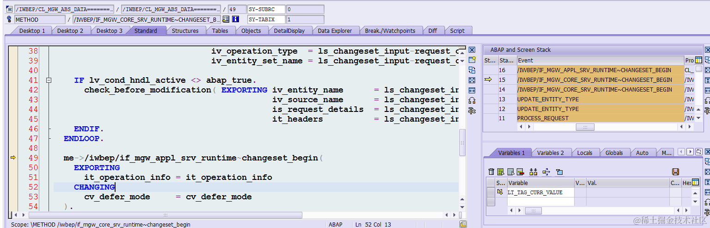Image resolution: width=710 pixels, height=228 pixels.
Task: Click the horizontal maximize icon beside the editor
Action: click(x=472, y=90)
